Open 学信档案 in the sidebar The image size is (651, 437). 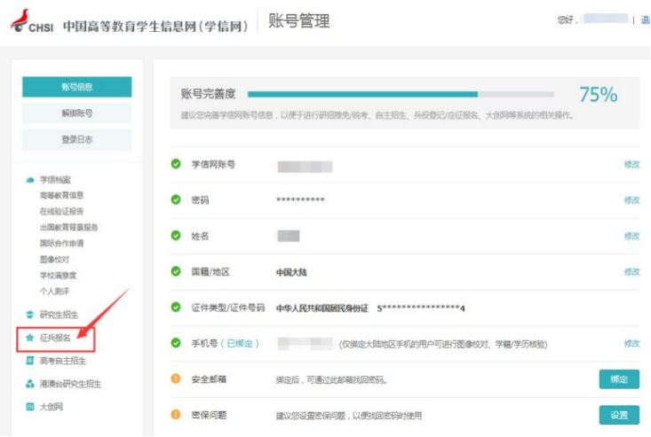[55, 180]
